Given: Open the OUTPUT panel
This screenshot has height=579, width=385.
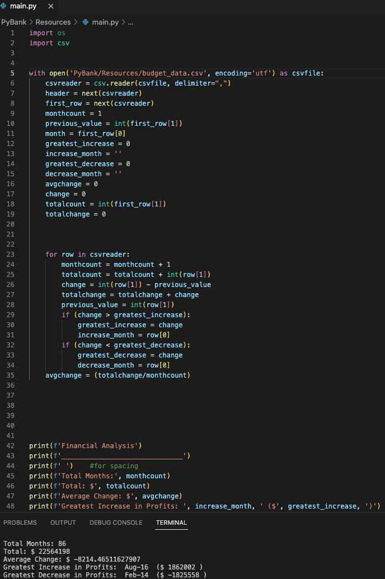Looking at the screenshot, I should [x=63, y=522].
